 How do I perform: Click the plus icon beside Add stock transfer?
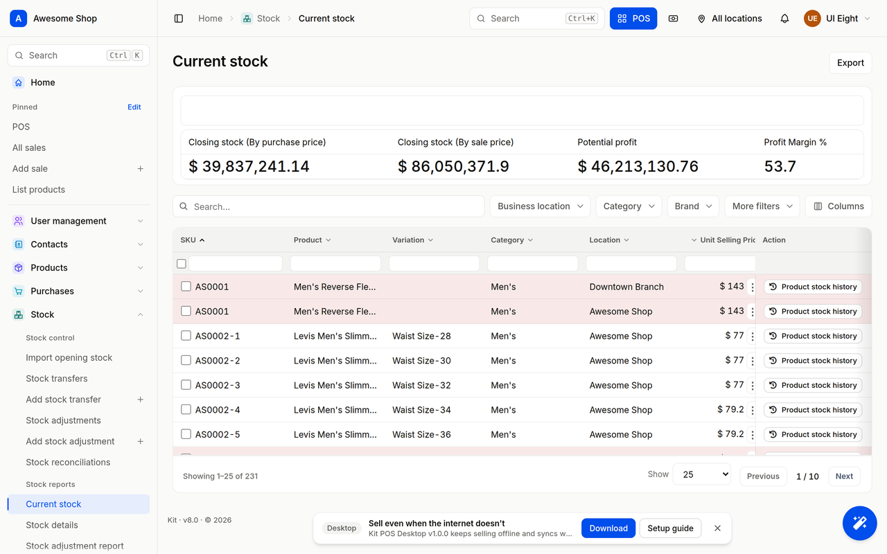click(140, 400)
